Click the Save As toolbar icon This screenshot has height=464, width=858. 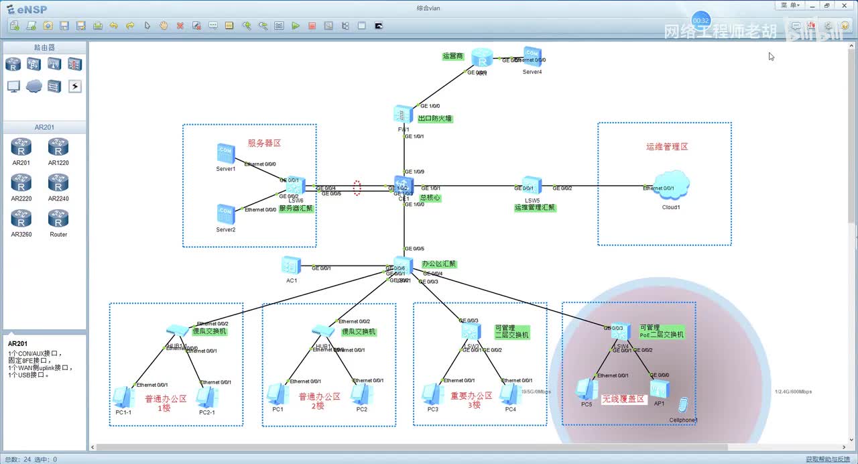(81, 25)
